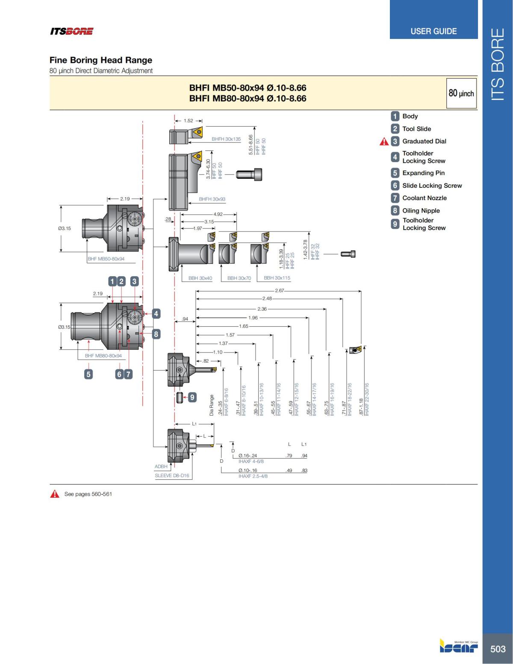Click the 'IHAXF 2.5-4/8' label
Screen dimensions: 513x664
253,476
